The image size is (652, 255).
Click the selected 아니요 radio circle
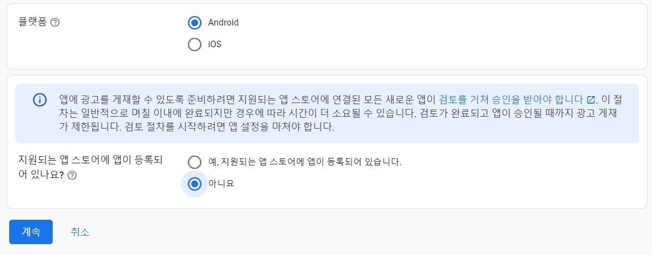point(195,184)
